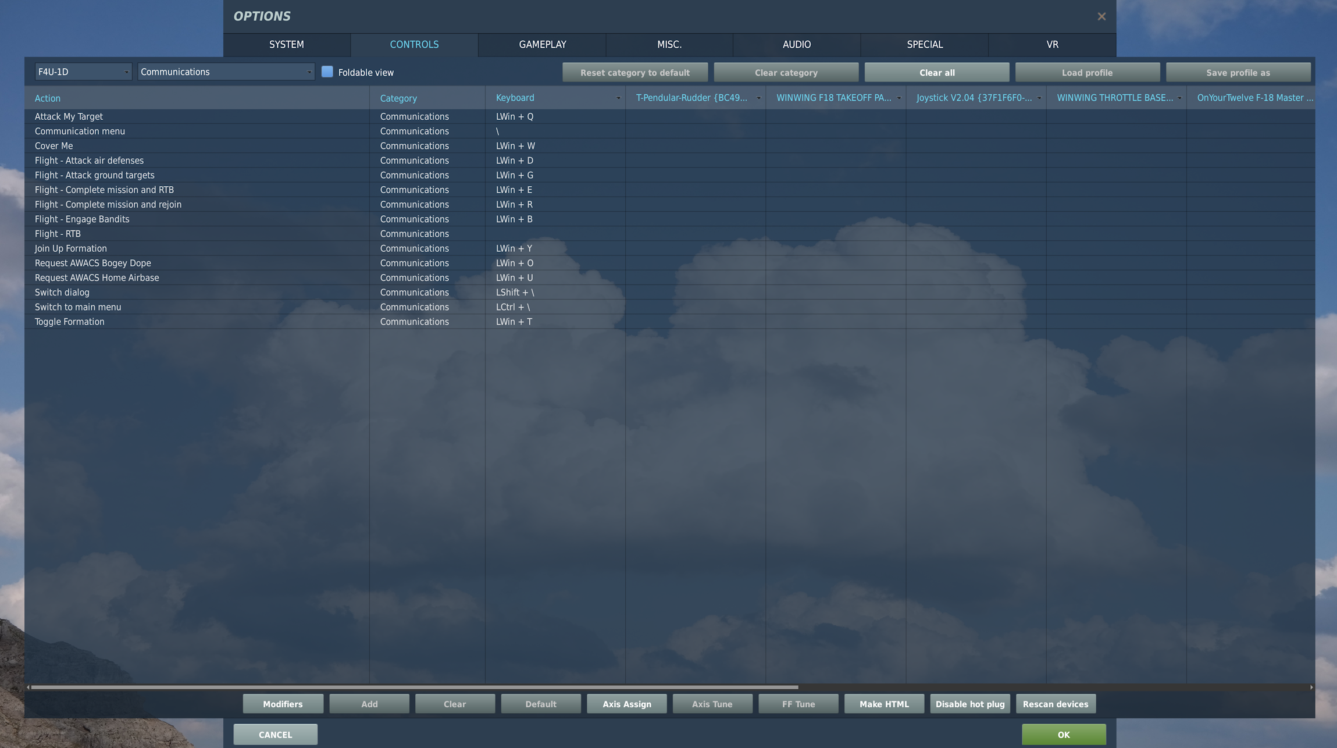
Task: Open the F4U-1D aircraft dropdown
Action: coord(83,72)
